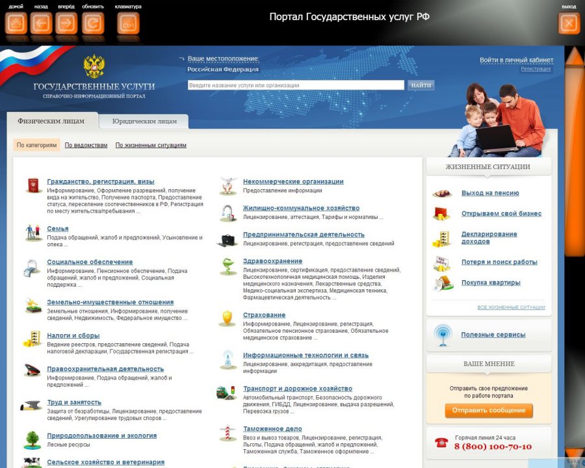Click the exit kiosk button
Image resolution: width=585 pixels, height=468 pixels.
569,24
